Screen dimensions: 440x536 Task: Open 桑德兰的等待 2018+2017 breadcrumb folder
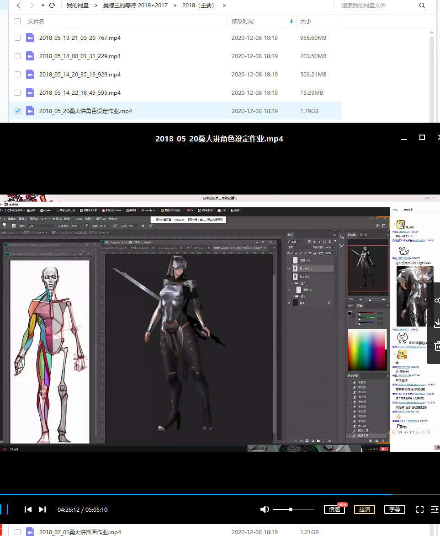pos(135,5)
